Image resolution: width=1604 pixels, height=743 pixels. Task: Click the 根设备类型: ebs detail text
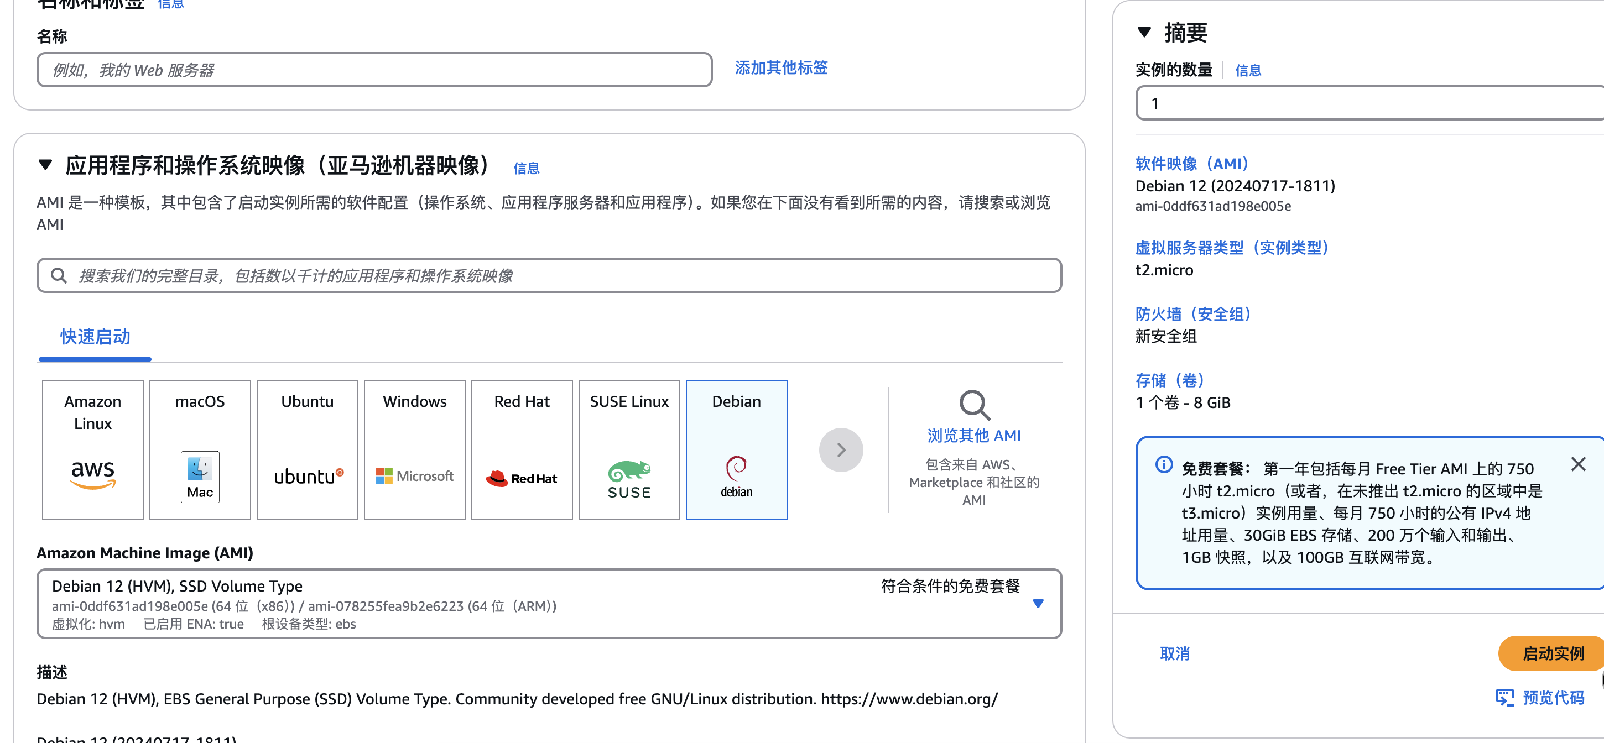(309, 624)
